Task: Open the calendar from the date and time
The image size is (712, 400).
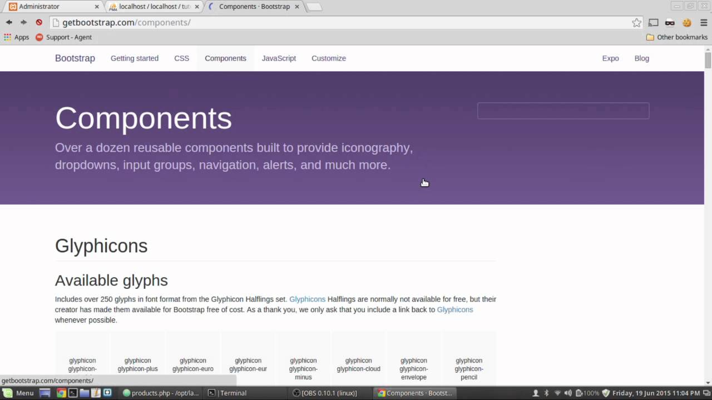Action: (656, 393)
